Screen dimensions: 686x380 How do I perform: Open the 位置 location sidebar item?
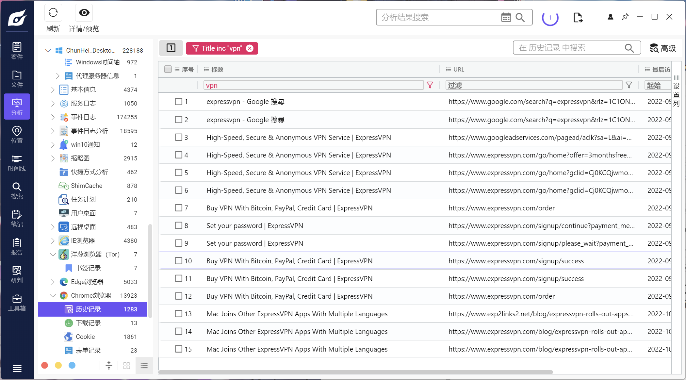tap(17, 135)
